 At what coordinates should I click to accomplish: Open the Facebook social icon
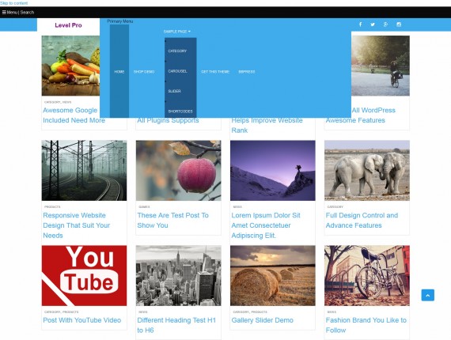360,25
